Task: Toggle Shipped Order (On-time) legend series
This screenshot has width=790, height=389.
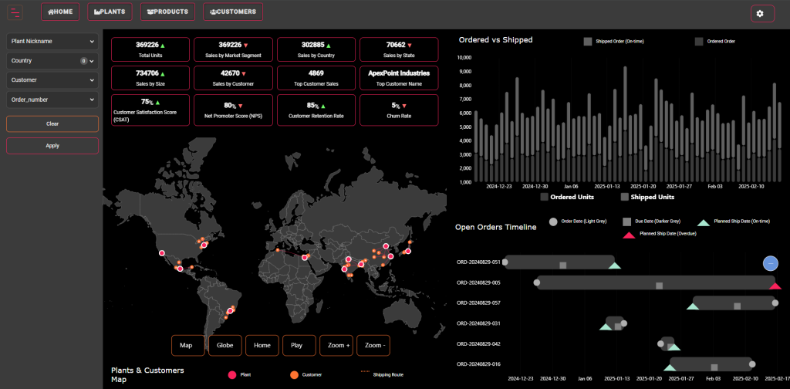Action: point(588,41)
